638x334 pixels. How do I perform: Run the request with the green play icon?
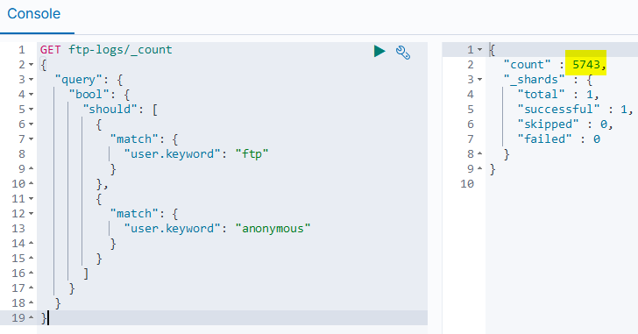click(379, 51)
